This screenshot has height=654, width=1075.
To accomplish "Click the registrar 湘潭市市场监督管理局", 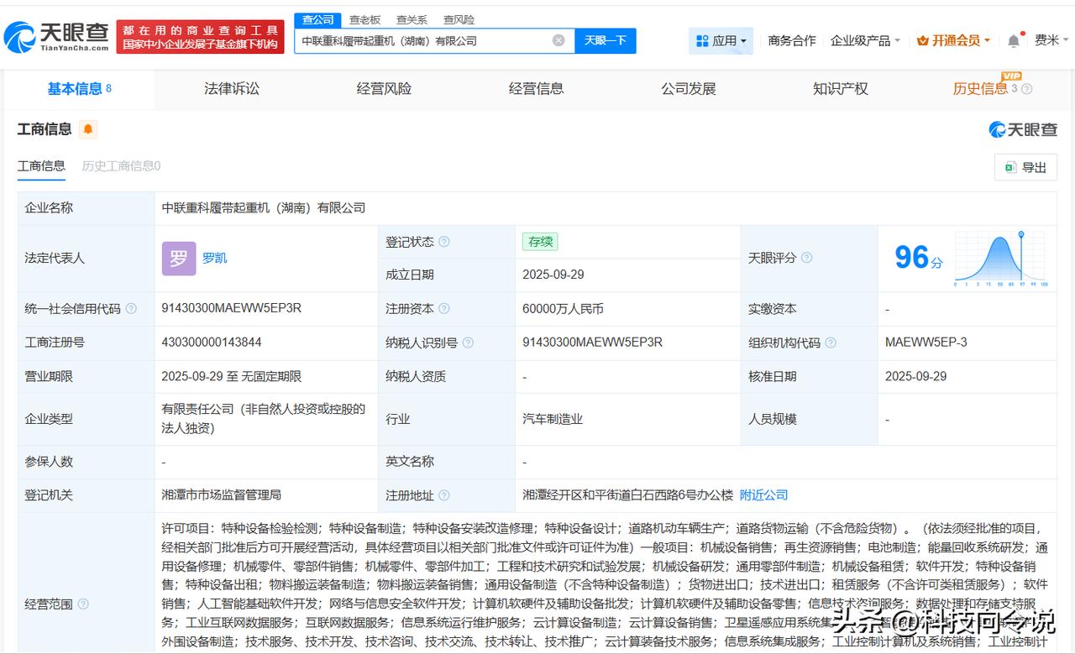I will point(222,495).
